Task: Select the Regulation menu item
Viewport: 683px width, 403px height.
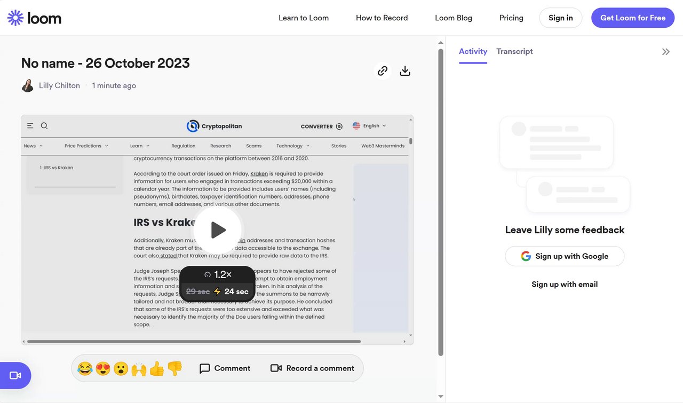Action: coord(184,146)
